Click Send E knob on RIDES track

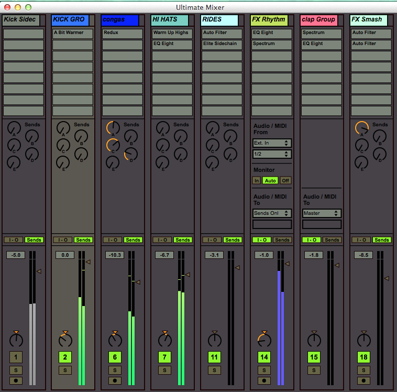[x=213, y=162]
